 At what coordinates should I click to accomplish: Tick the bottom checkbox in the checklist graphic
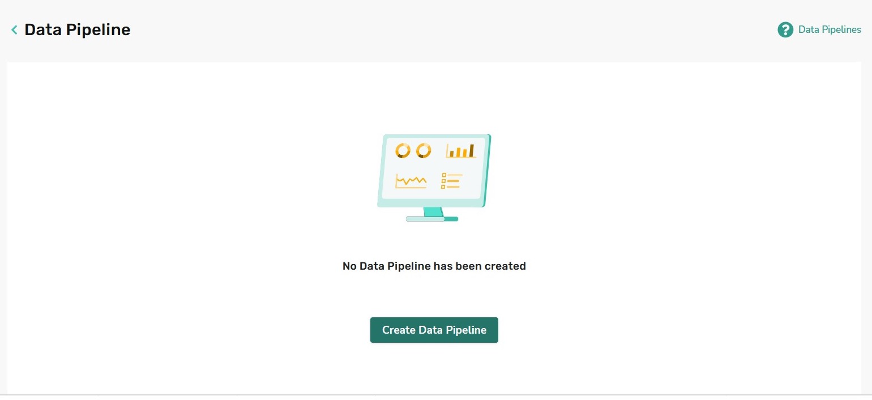(443, 187)
